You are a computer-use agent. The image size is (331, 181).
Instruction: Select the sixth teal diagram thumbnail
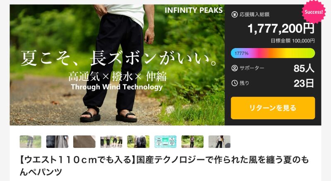click(x=165, y=142)
